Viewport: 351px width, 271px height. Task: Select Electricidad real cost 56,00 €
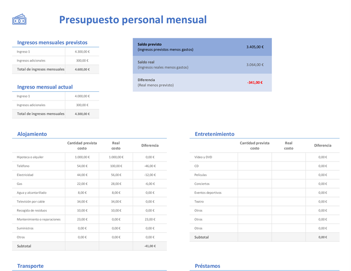[116, 175]
